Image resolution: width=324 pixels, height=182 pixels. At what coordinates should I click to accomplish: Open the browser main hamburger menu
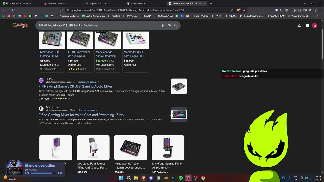(x=320, y=10)
